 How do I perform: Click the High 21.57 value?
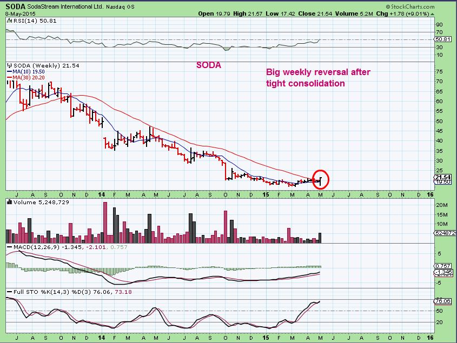(248, 14)
